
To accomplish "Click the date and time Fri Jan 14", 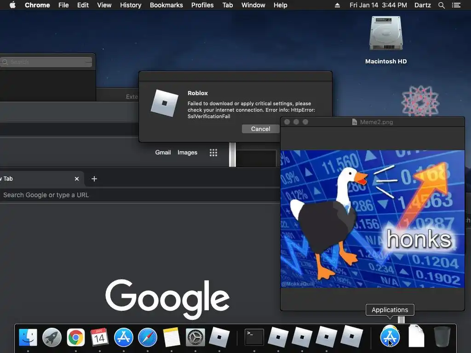I will coord(378,5).
